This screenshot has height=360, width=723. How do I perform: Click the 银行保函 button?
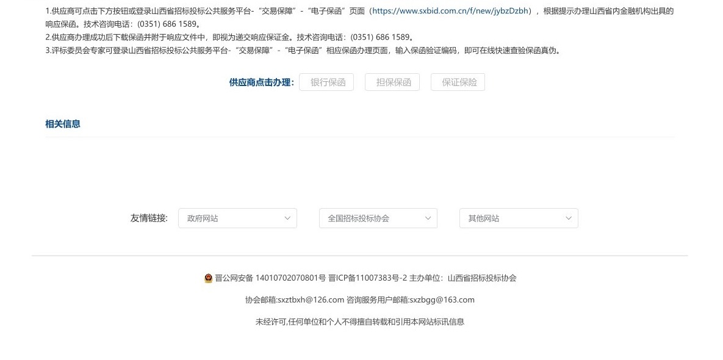tap(326, 82)
